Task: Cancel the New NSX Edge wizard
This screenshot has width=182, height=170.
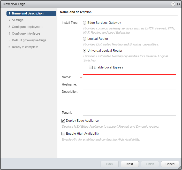Action: point(170,164)
